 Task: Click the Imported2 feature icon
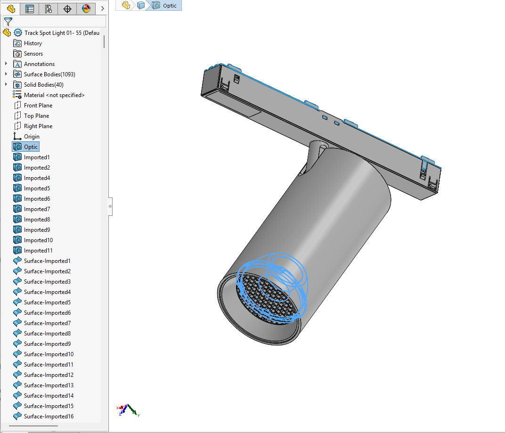pyautogui.click(x=17, y=168)
